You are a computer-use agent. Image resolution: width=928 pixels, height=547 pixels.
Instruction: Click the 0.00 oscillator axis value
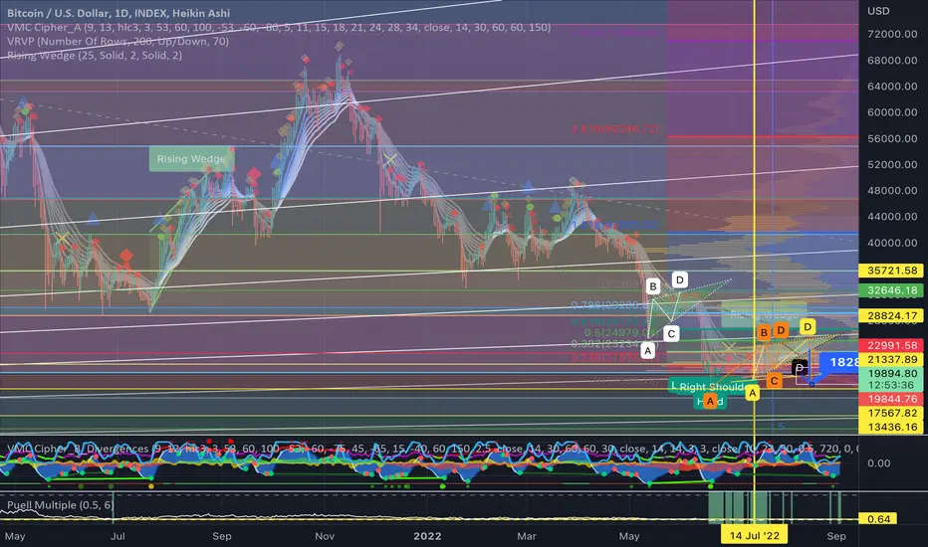coord(878,463)
